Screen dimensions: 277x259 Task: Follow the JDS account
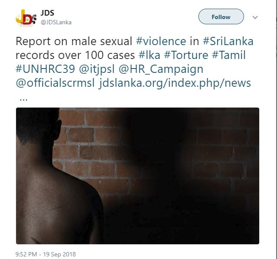(221, 16)
